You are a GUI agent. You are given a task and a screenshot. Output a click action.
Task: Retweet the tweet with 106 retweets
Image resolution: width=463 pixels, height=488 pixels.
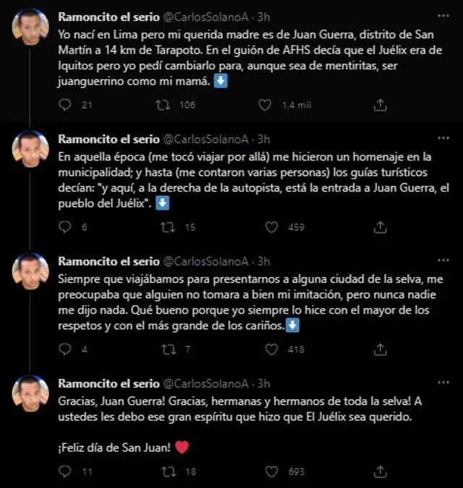(x=164, y=105)
